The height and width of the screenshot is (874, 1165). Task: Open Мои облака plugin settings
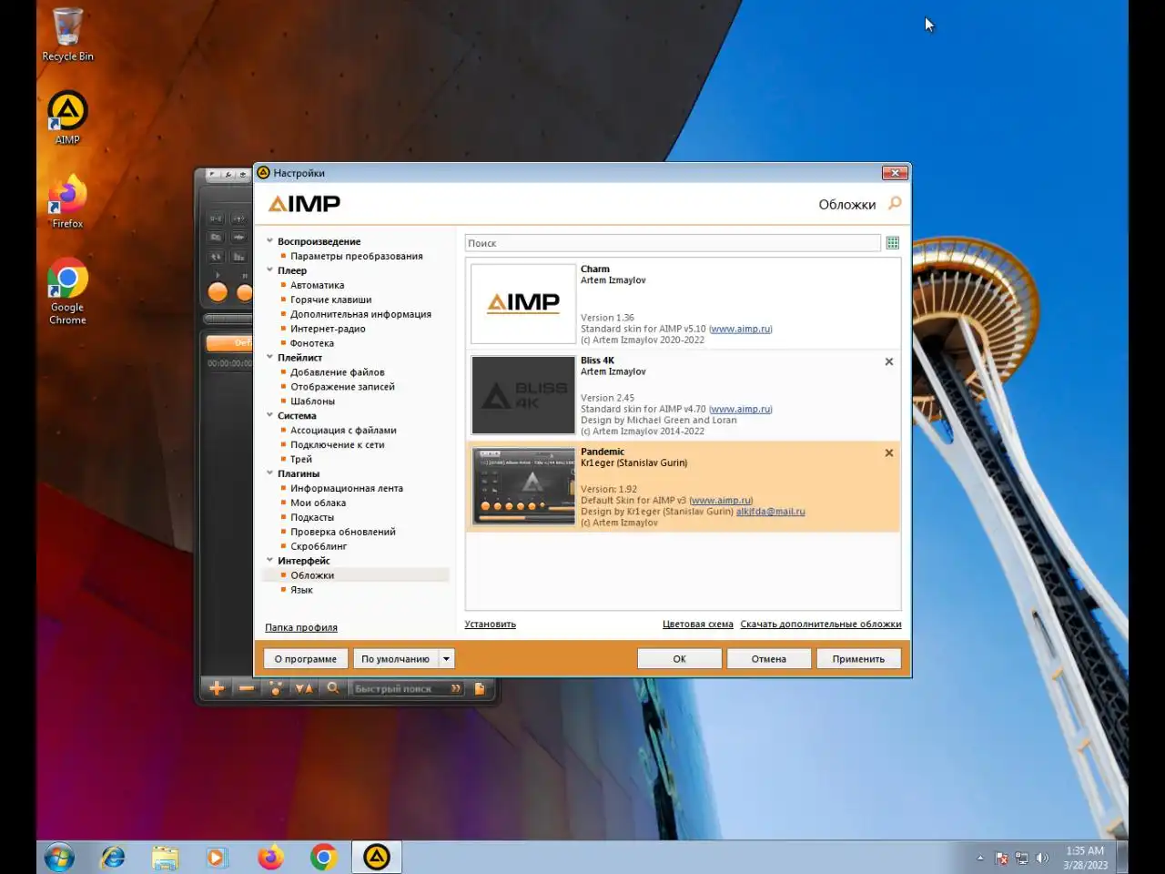(x=318, y=503)
